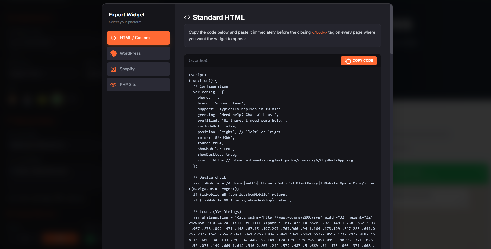Choose the WordPress platform option

point(138,53)
